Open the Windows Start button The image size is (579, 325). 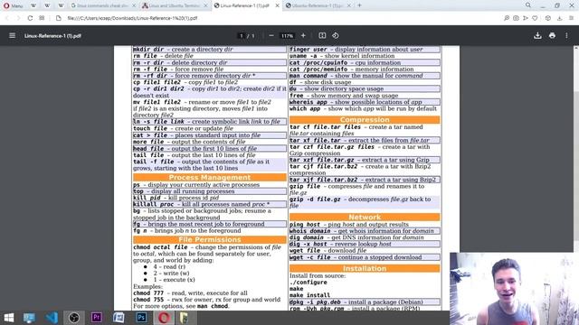(x=8, y=318)
